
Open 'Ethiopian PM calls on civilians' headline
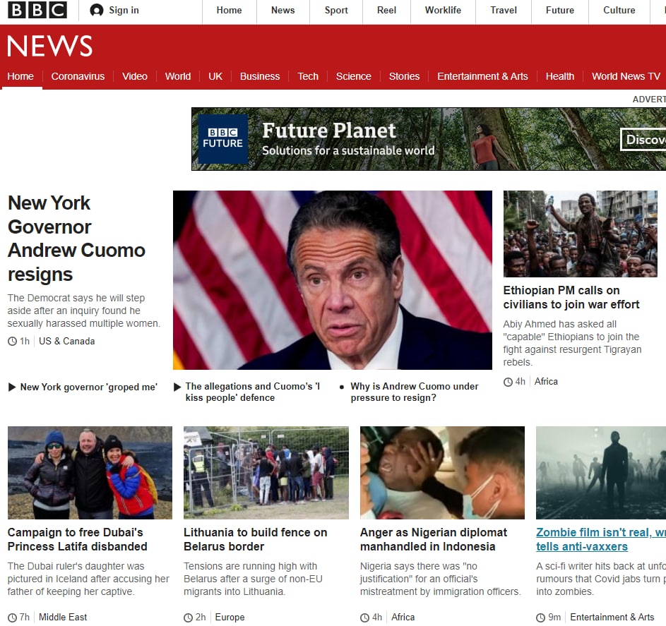(571, 298)
